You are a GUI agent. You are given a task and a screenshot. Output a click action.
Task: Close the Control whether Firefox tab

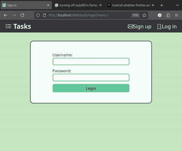click(153, 5)
